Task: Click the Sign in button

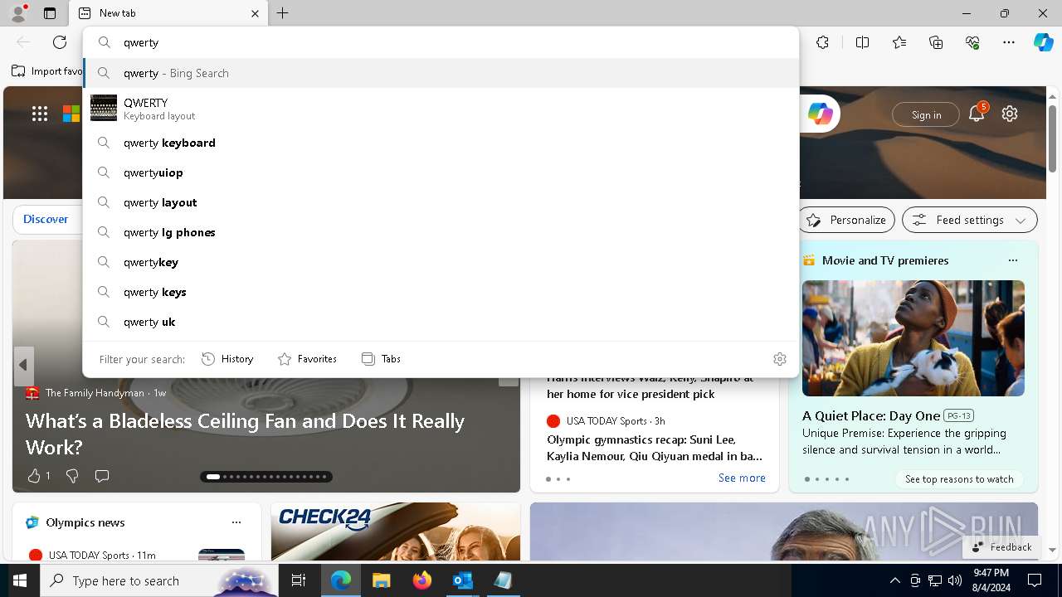Action: click(926, 114)
